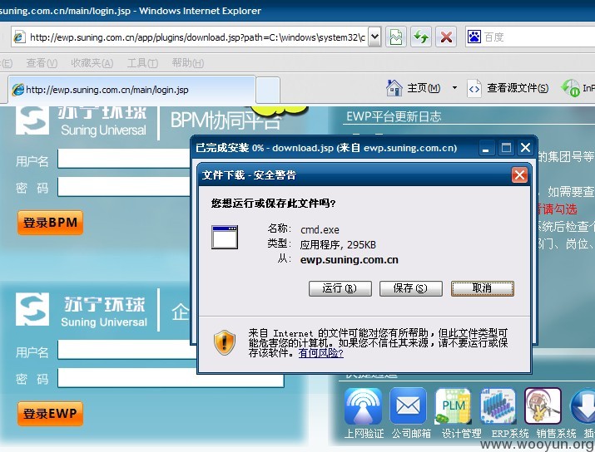Click the EWP 用户名 username field
Viewport: 595px width, 452px height.
(x=127, y=349)
